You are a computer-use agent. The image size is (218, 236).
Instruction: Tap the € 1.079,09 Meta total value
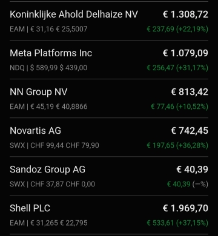tap(185, 53)
